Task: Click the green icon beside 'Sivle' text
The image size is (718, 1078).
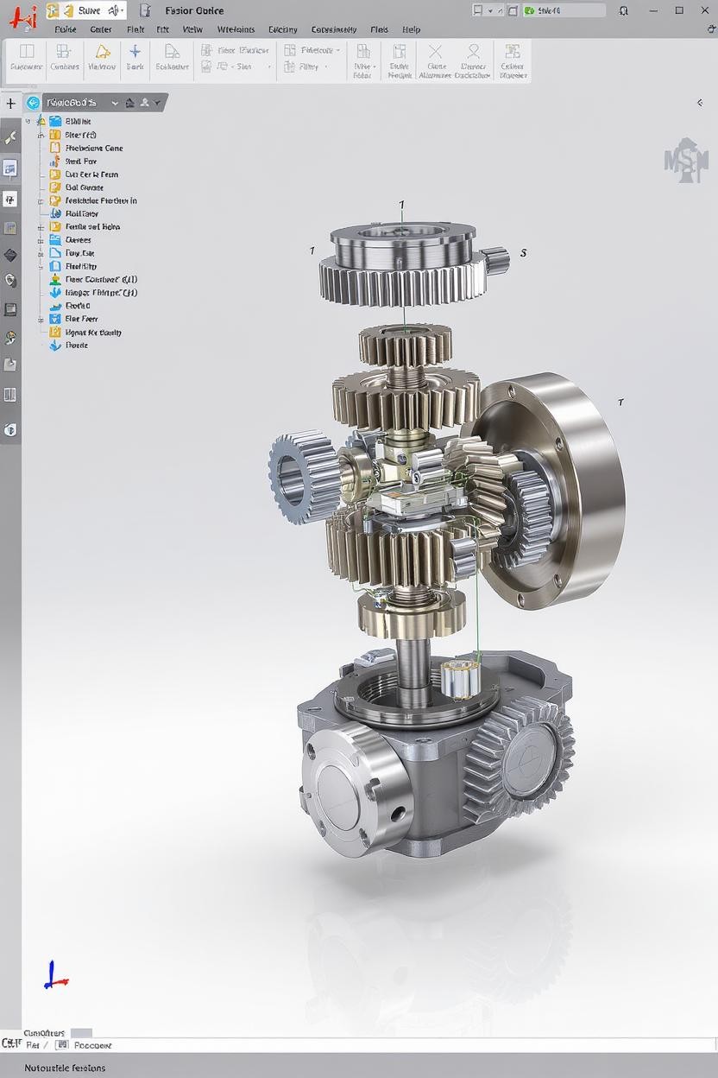Action: point(528,10)
